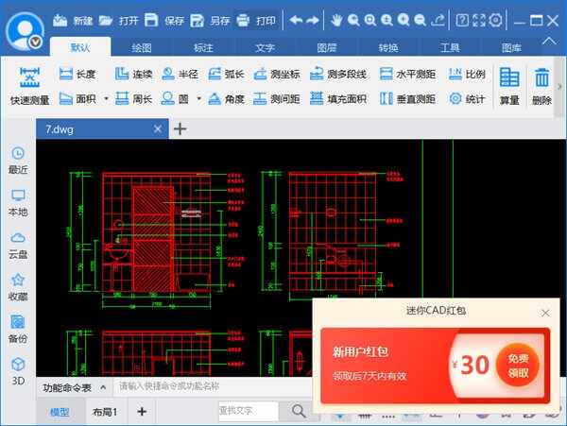Open 云盘 cloud drive in sidebar
This screenshot has height=426, width=567.
pos(18,245)
